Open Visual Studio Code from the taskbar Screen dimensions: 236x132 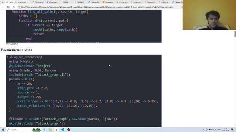[x=62, y=129]
